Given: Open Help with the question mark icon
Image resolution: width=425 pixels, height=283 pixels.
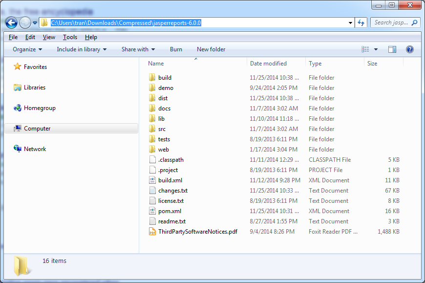Looking at the screenshot, I should click(x=409, y=49).
